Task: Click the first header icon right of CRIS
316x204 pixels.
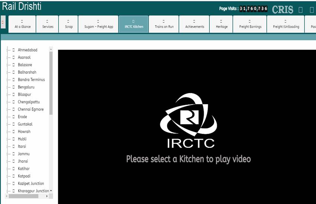Action: 301,10
